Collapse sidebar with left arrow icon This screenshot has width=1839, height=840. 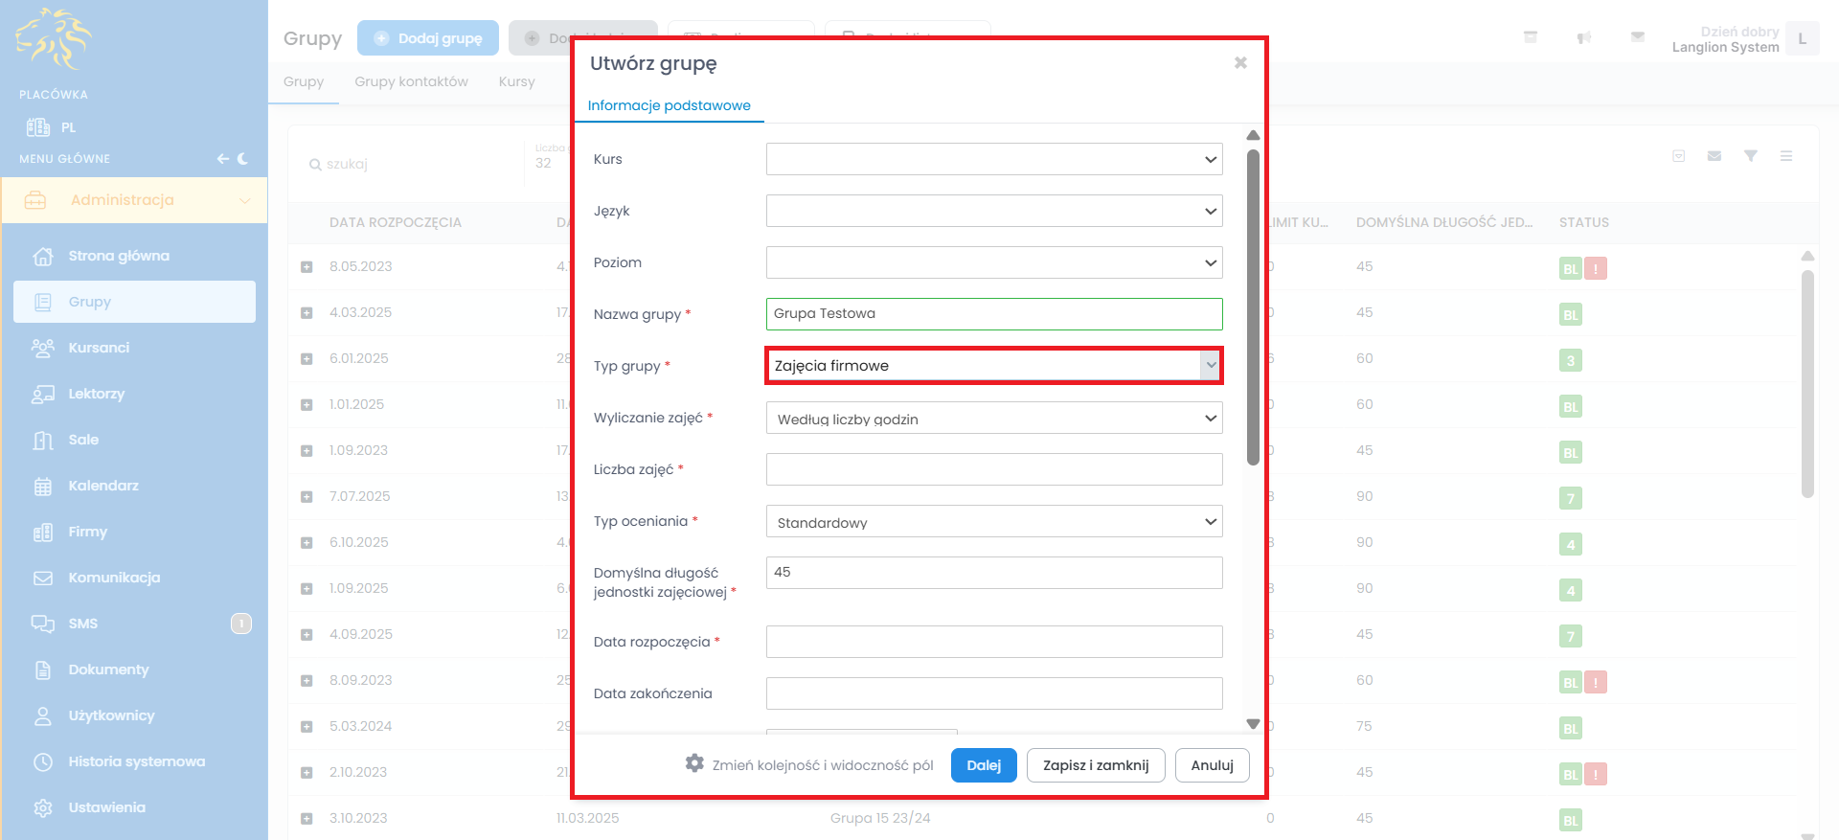pos(222,159)
